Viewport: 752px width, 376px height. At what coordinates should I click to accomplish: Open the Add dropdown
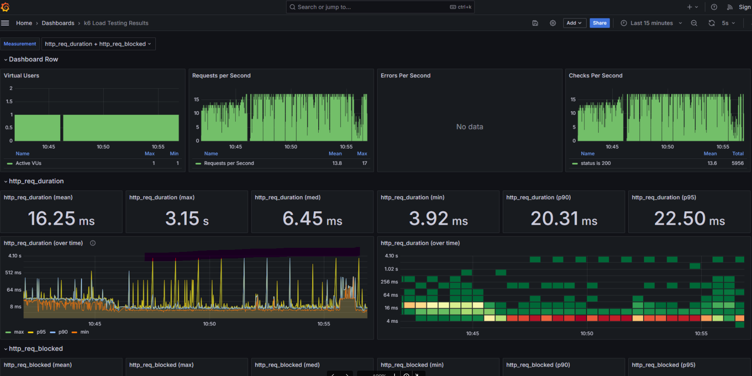(574, 23)
